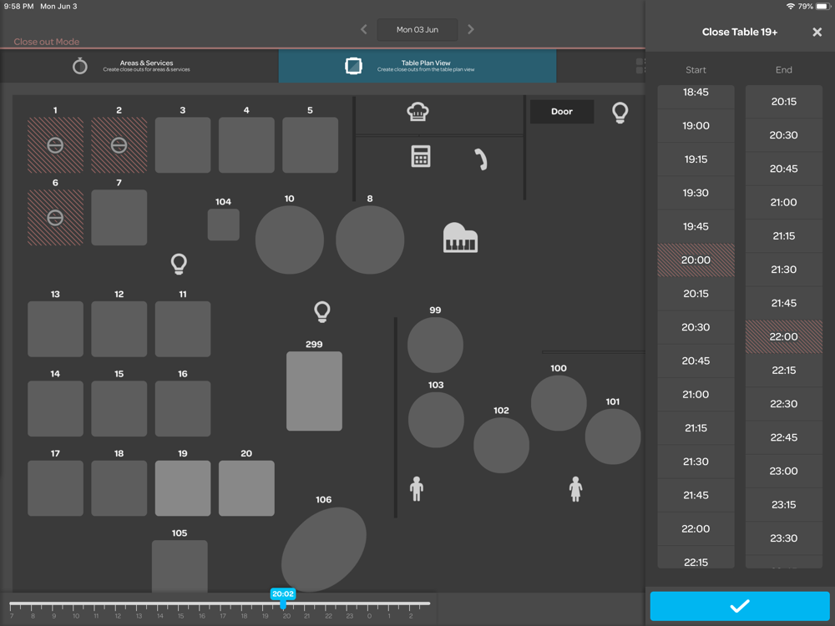Select table 17
This screenshot has height=626, width=835.
pyautogui.click(x=55, y=488)
